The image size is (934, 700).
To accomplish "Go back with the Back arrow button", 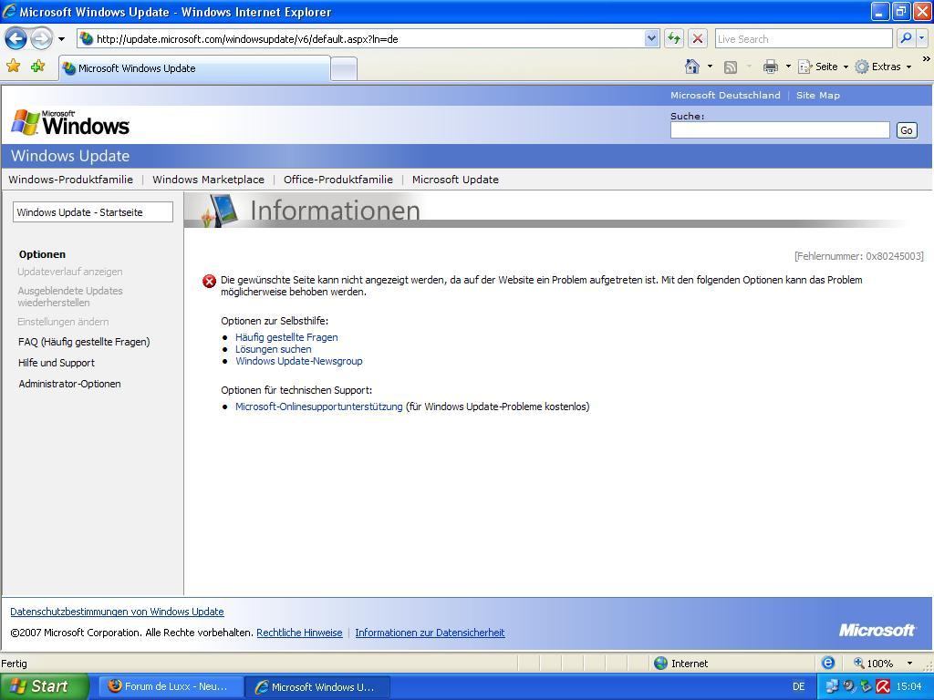I will (16, 39).
